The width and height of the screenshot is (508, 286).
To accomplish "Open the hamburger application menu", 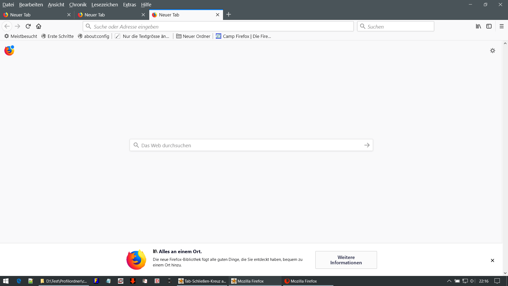I will tap(501, 26).
